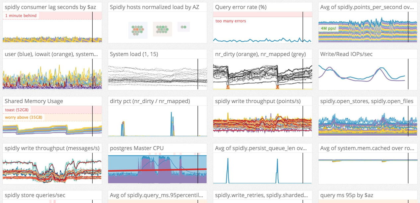Open the "Query error rate (%)" graph title
Screen dimensions: 420x203
click(241, 7)
